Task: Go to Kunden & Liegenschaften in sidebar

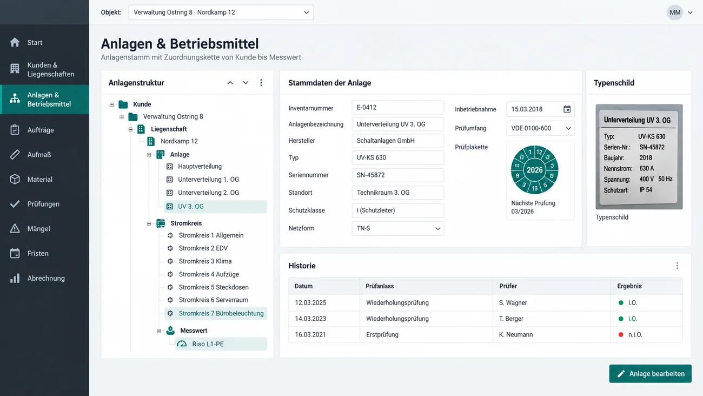Action: pos(44,69)
